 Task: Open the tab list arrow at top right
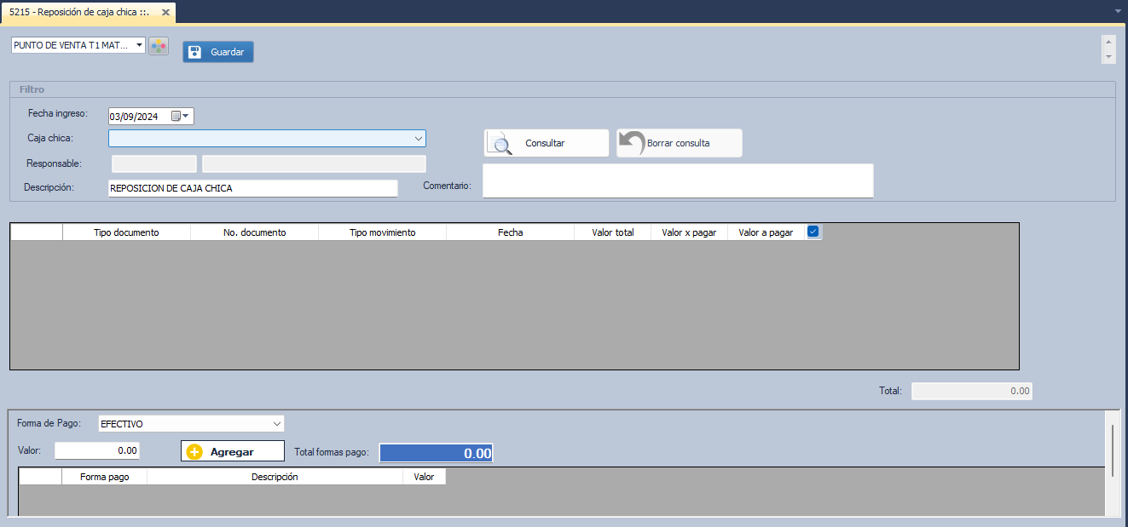click(1118, 11)
